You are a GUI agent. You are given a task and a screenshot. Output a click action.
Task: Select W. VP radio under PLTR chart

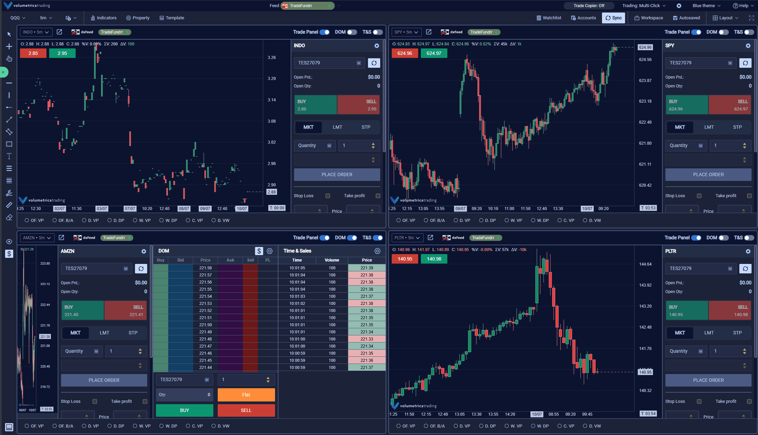(x=507, y=426)
